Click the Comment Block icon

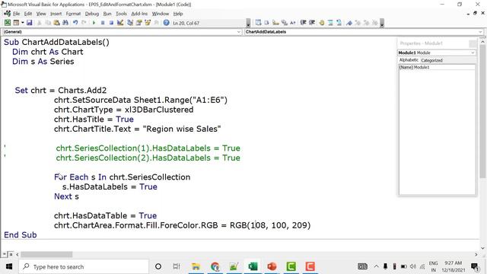(330, 23)
